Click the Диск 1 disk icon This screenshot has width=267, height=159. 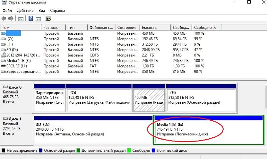[x=6, y=119]
